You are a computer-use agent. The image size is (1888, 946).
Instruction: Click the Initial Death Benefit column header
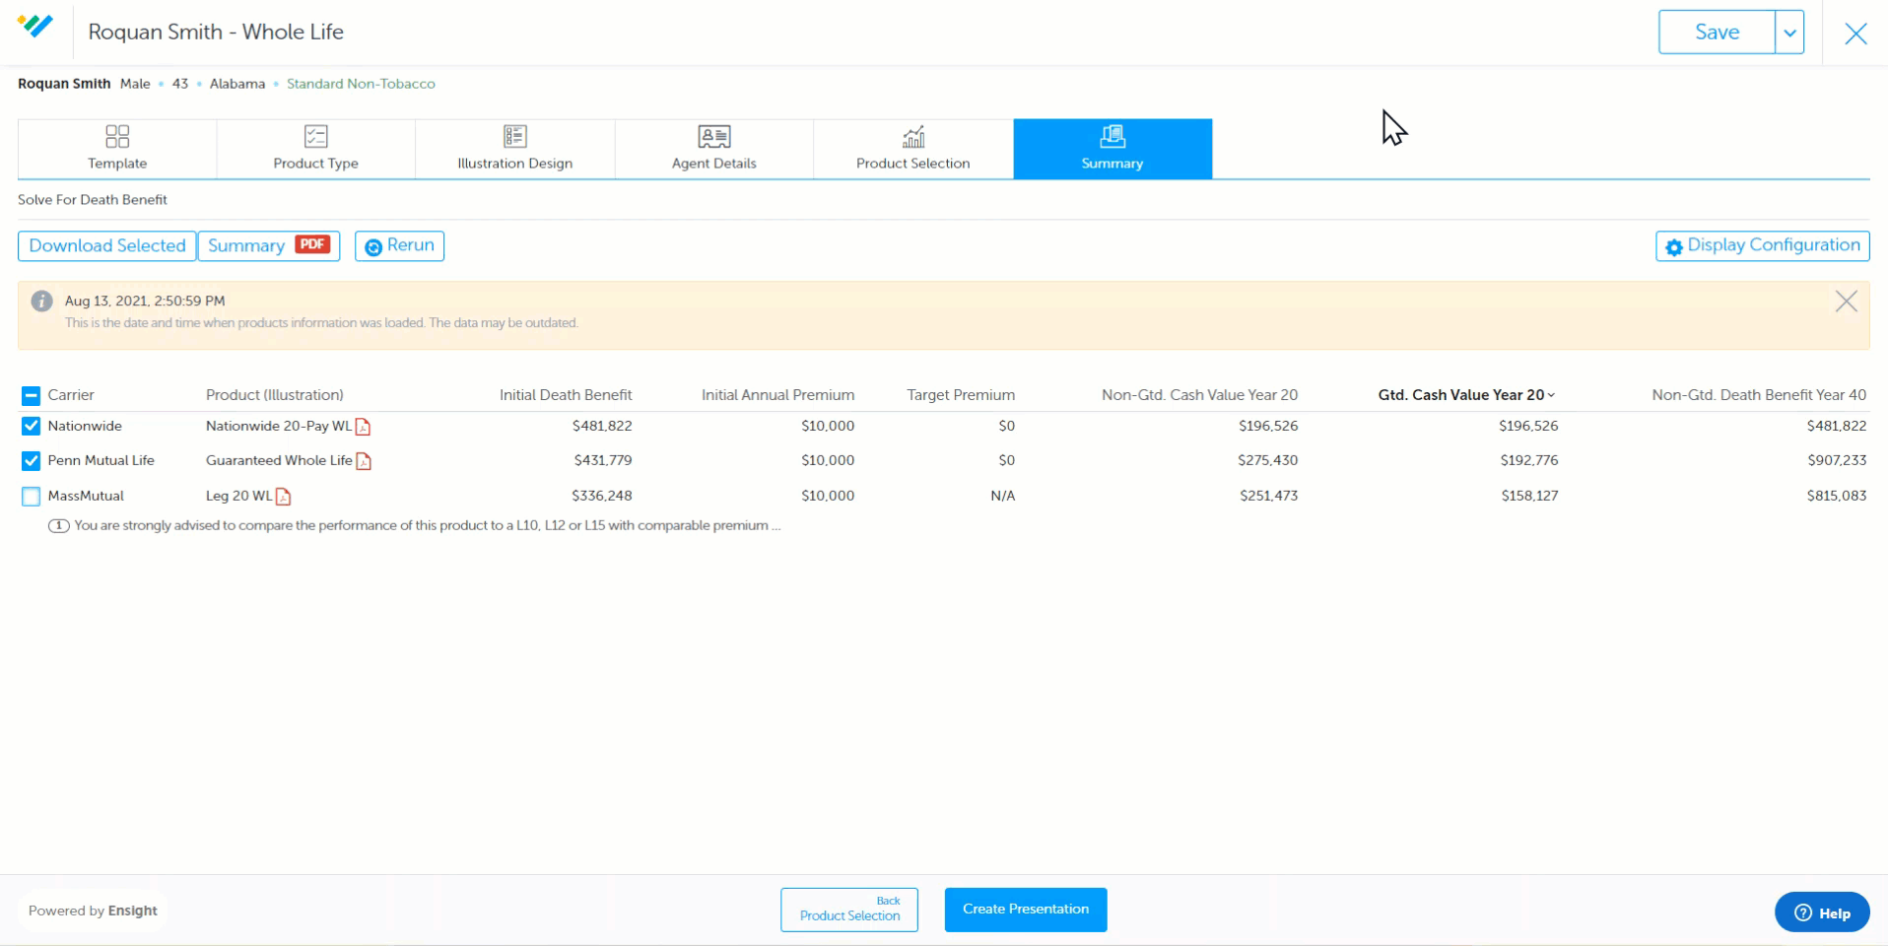point(566,394)
